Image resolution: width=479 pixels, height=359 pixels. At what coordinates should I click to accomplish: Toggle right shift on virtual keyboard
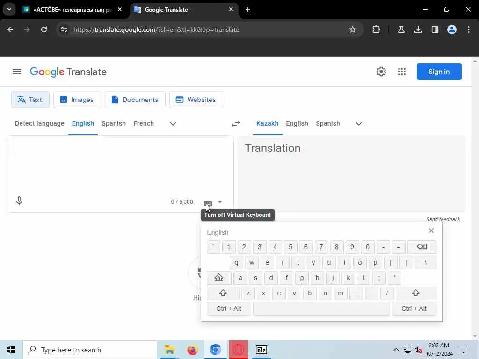click(416, 293)
